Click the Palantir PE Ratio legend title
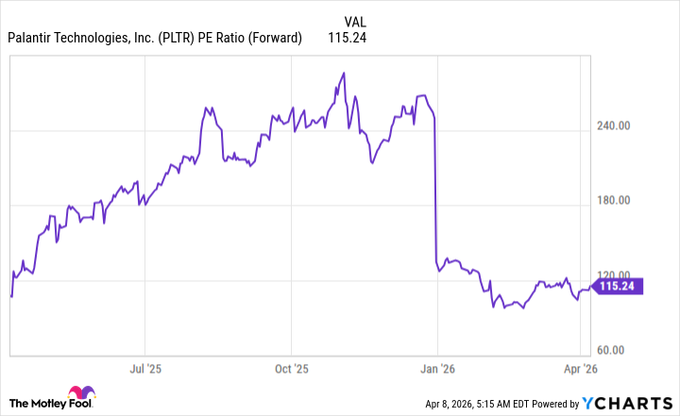680x416 pixels. [154, 38]
